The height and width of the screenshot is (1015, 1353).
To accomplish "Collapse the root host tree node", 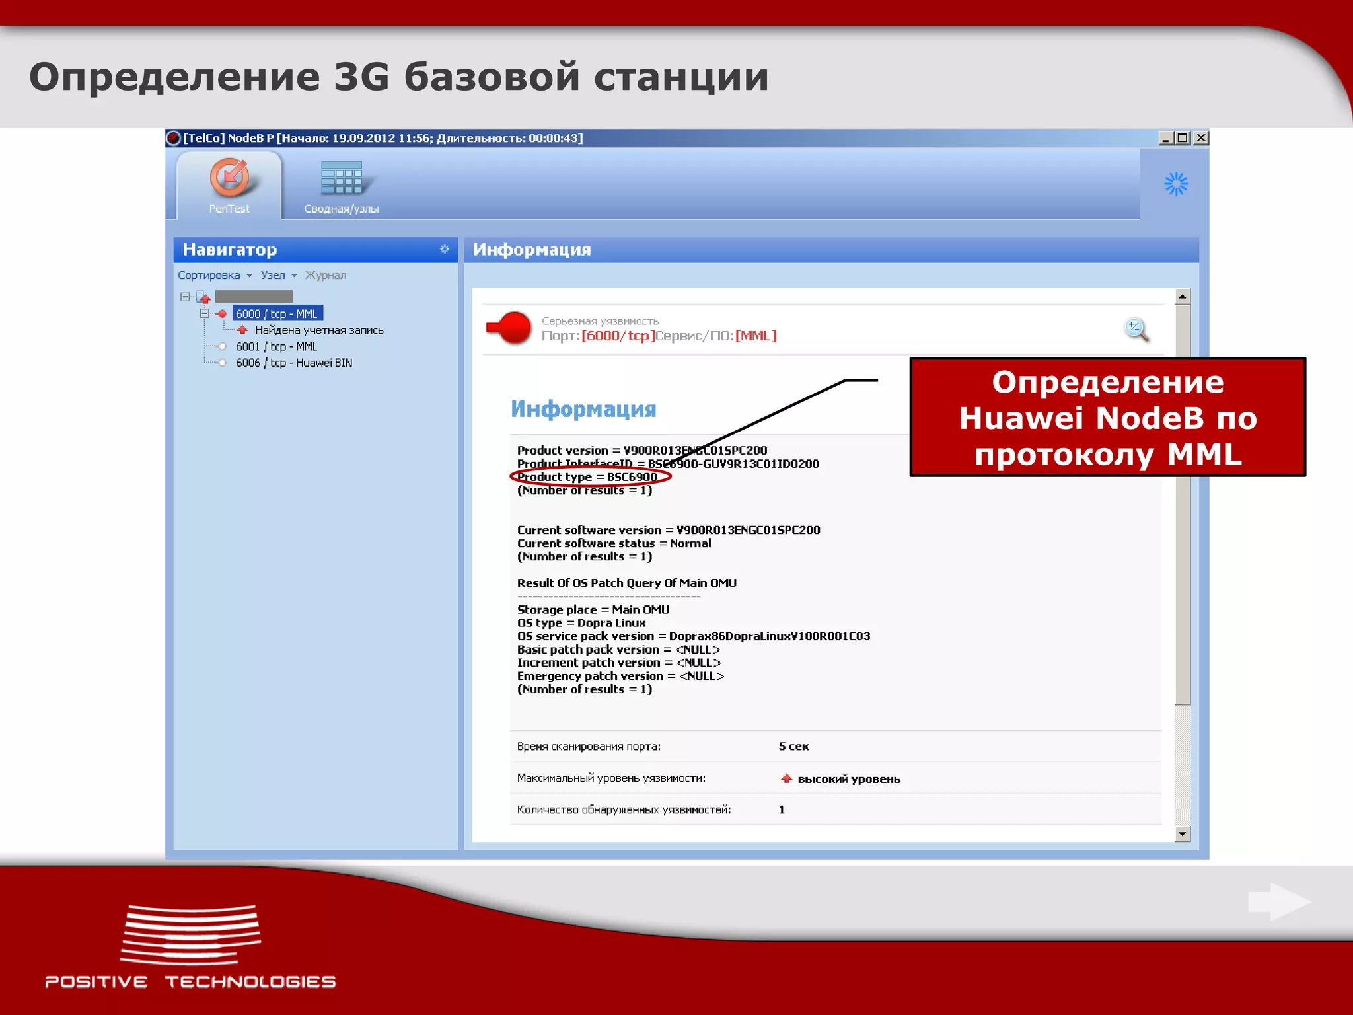I will click(185, 297).
